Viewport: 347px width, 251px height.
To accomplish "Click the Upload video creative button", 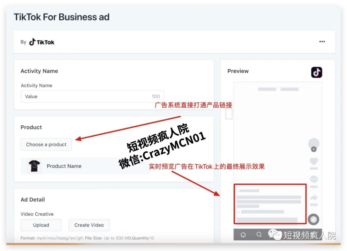I will [41, 225].
